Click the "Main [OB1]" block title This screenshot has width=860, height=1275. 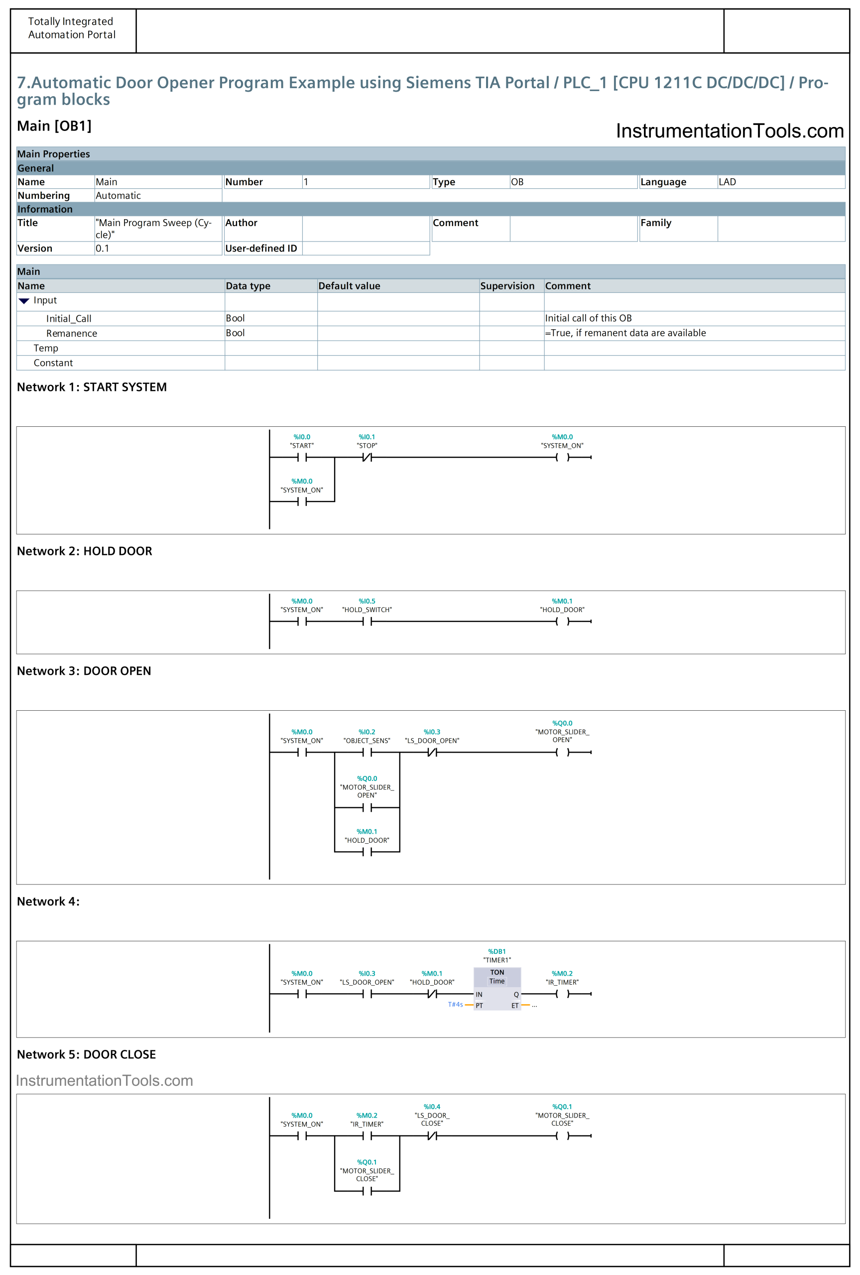(x=54, y=126)
